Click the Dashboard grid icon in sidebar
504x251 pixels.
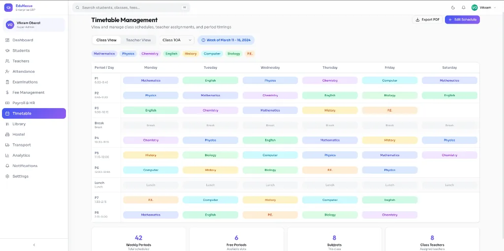[x=7, y=40]
